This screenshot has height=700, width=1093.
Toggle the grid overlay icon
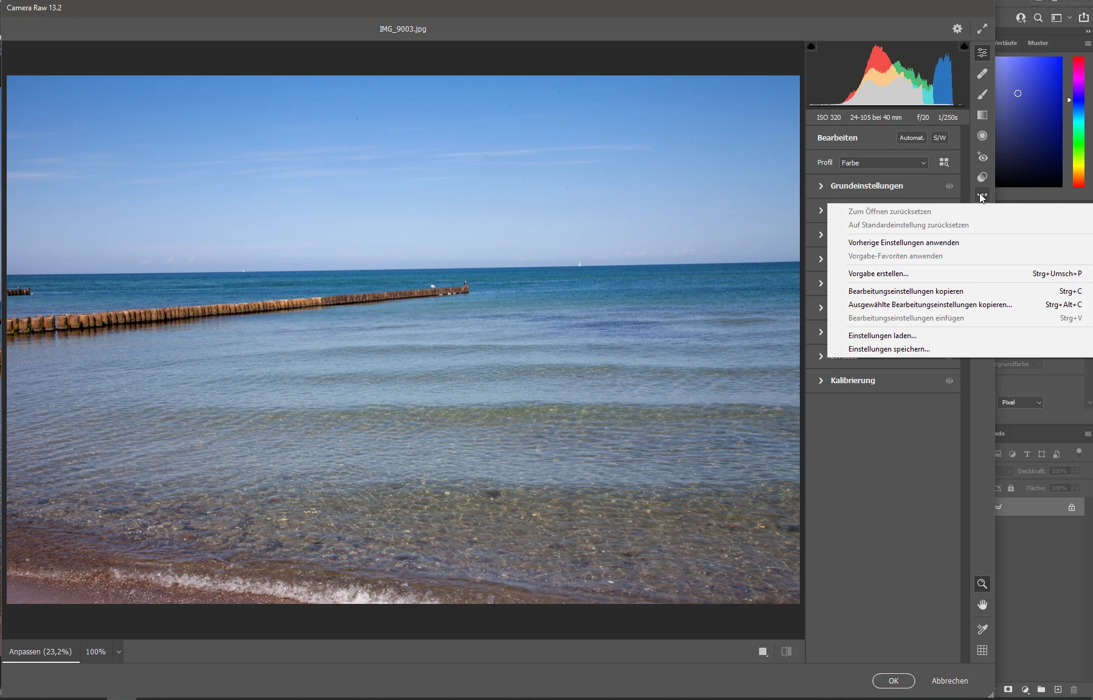pyautogui.click(x=982, y=650)
